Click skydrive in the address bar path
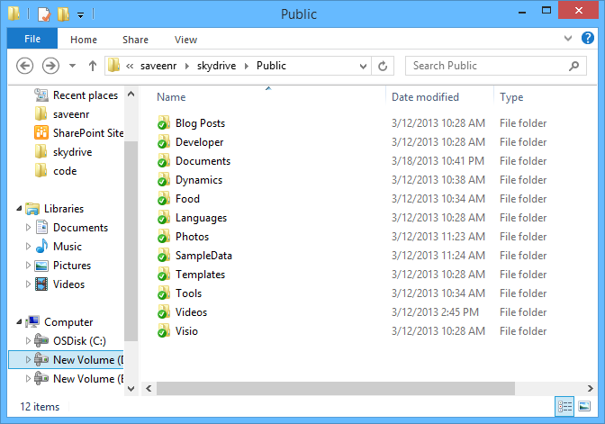The width and height of the screenshot is (605, 424). (x=220, y=66)
